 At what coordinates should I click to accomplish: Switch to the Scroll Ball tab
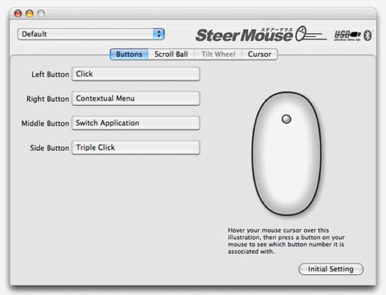[171, 54]
